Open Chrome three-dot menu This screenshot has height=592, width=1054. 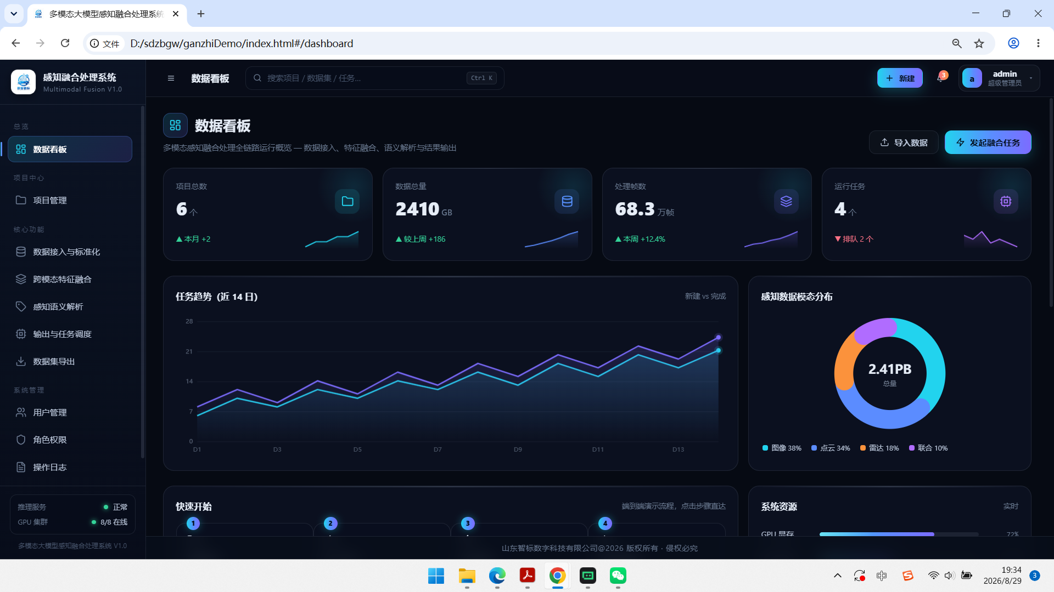tap(1038, 43)
